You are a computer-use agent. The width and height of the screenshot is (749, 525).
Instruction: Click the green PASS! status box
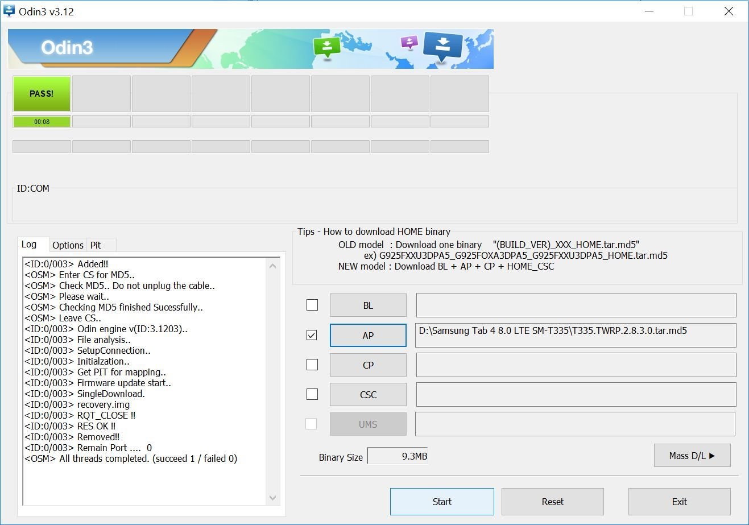(42, 93)
